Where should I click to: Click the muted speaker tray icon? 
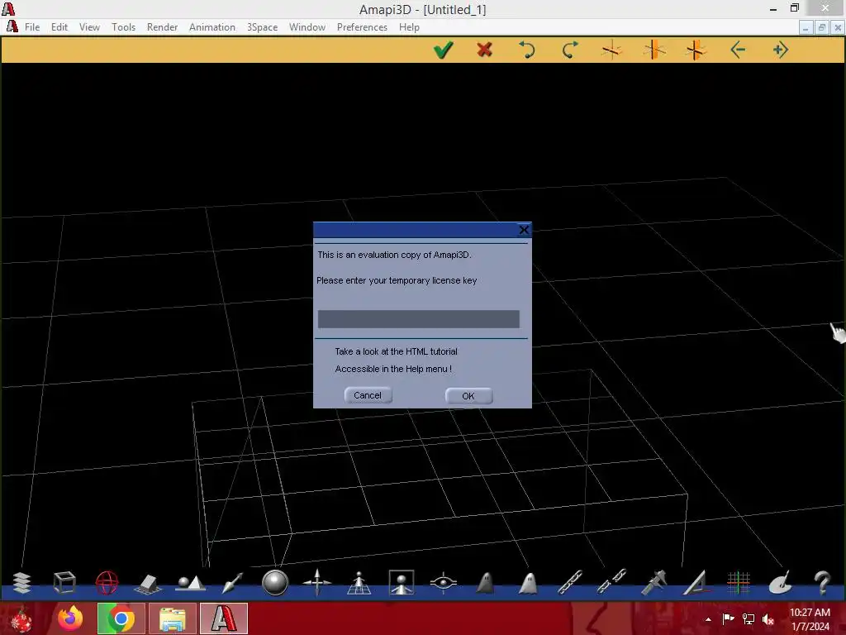coord(768,618)
